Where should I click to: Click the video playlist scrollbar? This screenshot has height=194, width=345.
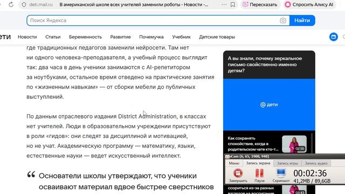312,143
